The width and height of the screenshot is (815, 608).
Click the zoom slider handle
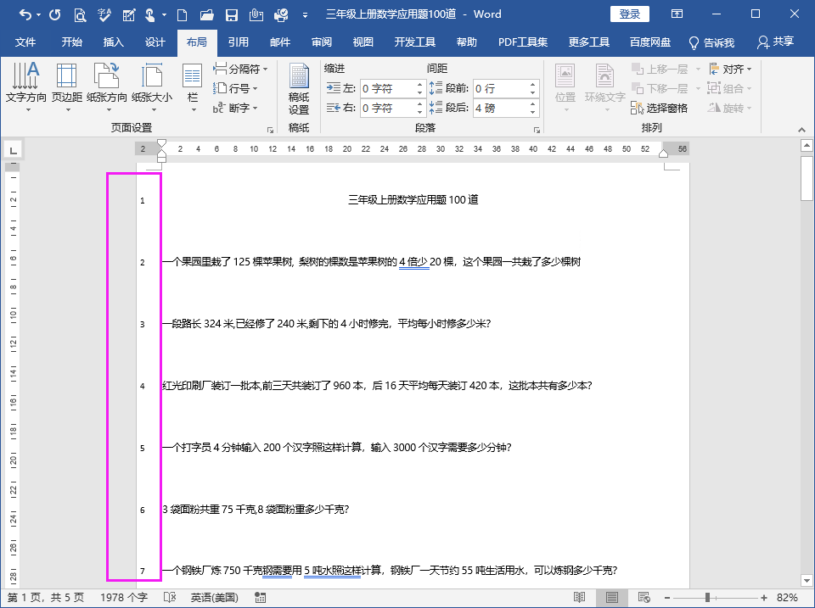click(x=707, y=598)
